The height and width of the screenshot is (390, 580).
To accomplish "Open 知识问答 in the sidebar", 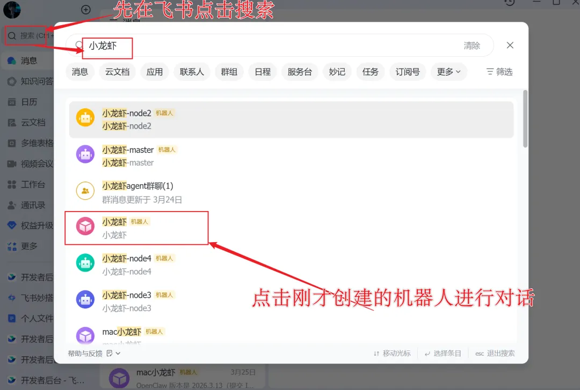I will 30,81.
